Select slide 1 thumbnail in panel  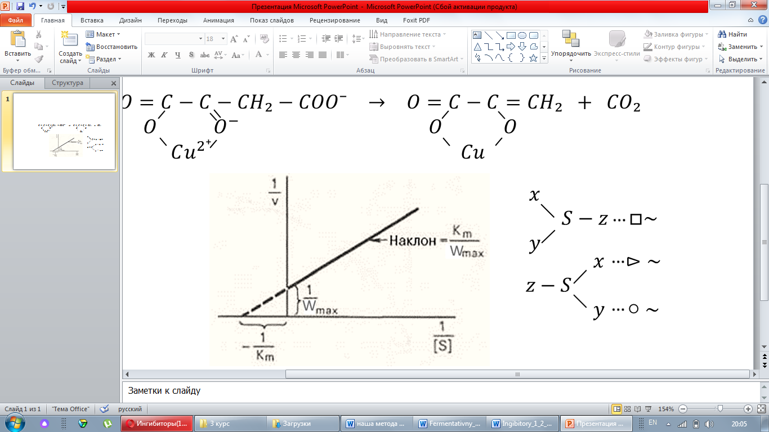(x=64, y=132)
